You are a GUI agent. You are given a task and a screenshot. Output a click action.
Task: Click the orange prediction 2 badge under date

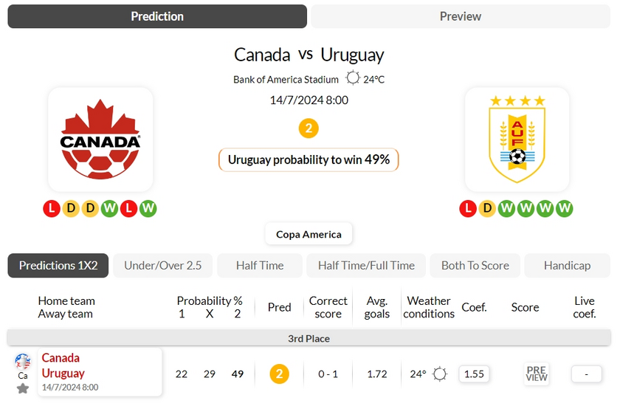[309, 128]
